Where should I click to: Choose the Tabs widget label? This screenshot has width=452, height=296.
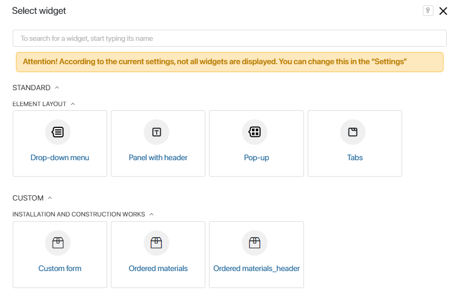[355, 158]
